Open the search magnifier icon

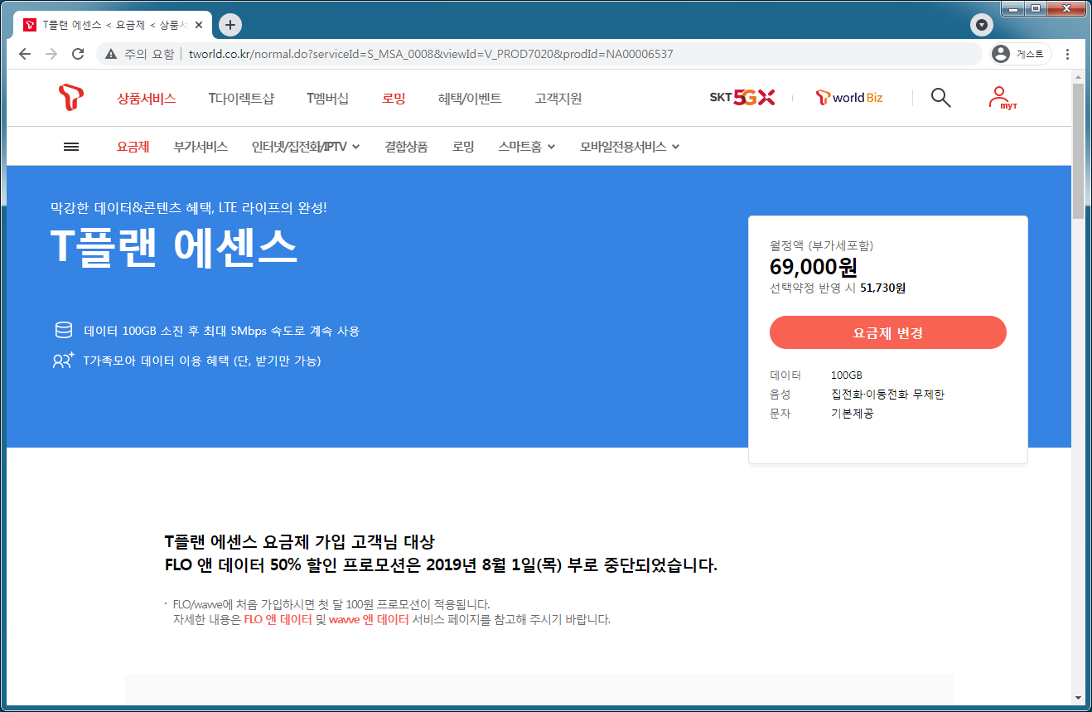click(940, 98)
